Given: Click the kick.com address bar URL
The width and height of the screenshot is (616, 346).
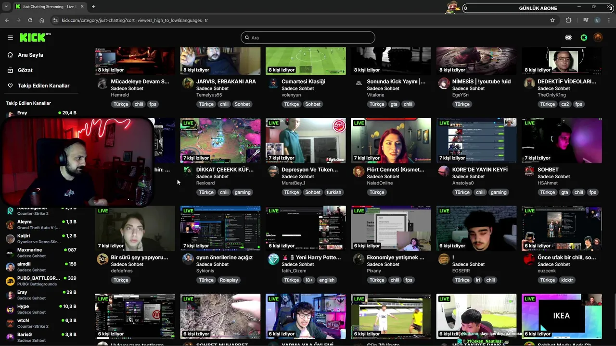Looking at the screenshot, I should pos(135,20).
